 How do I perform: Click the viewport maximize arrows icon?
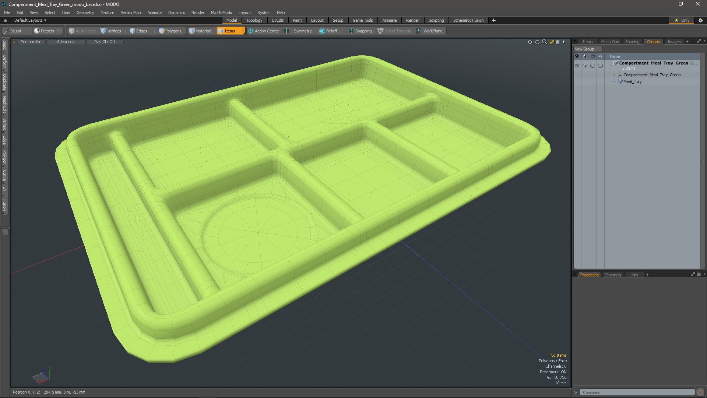(x=552, y=42)
